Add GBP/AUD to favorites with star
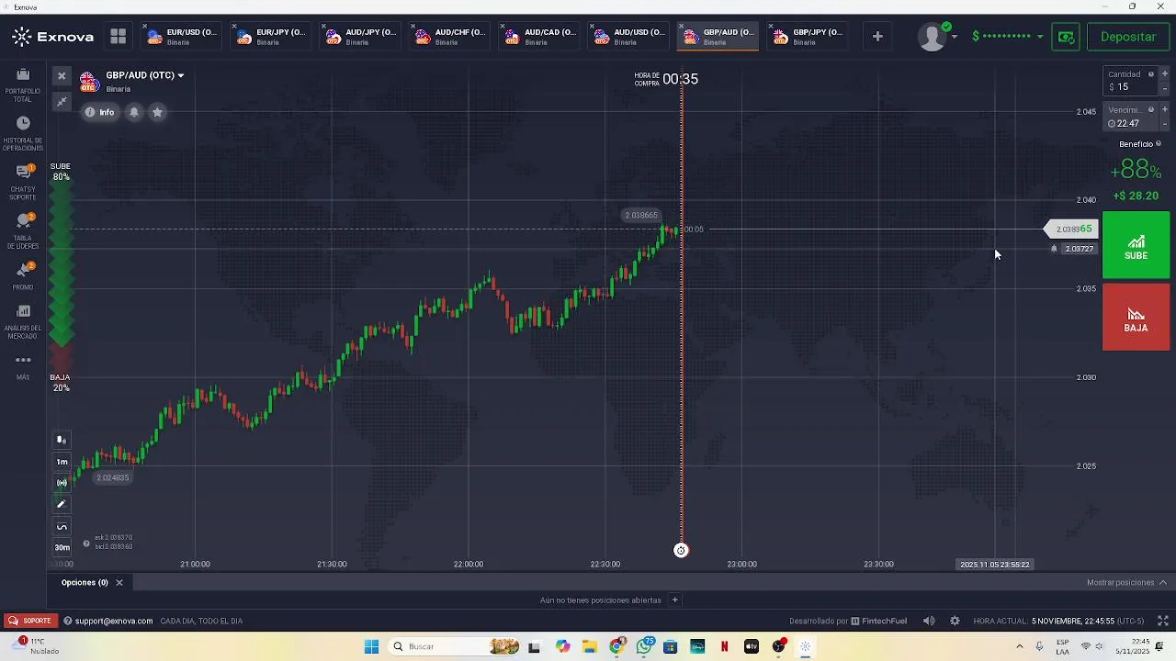Screen dimensions: 1176x661 click(x=157, y=112)
